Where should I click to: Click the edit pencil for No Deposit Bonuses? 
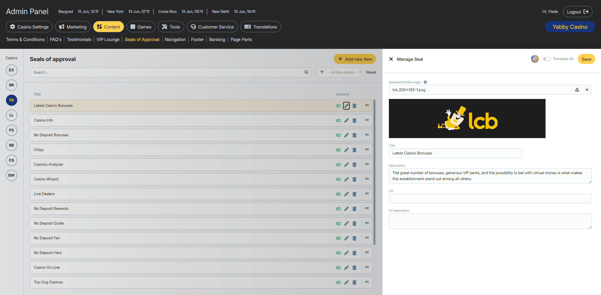(346, 135)
